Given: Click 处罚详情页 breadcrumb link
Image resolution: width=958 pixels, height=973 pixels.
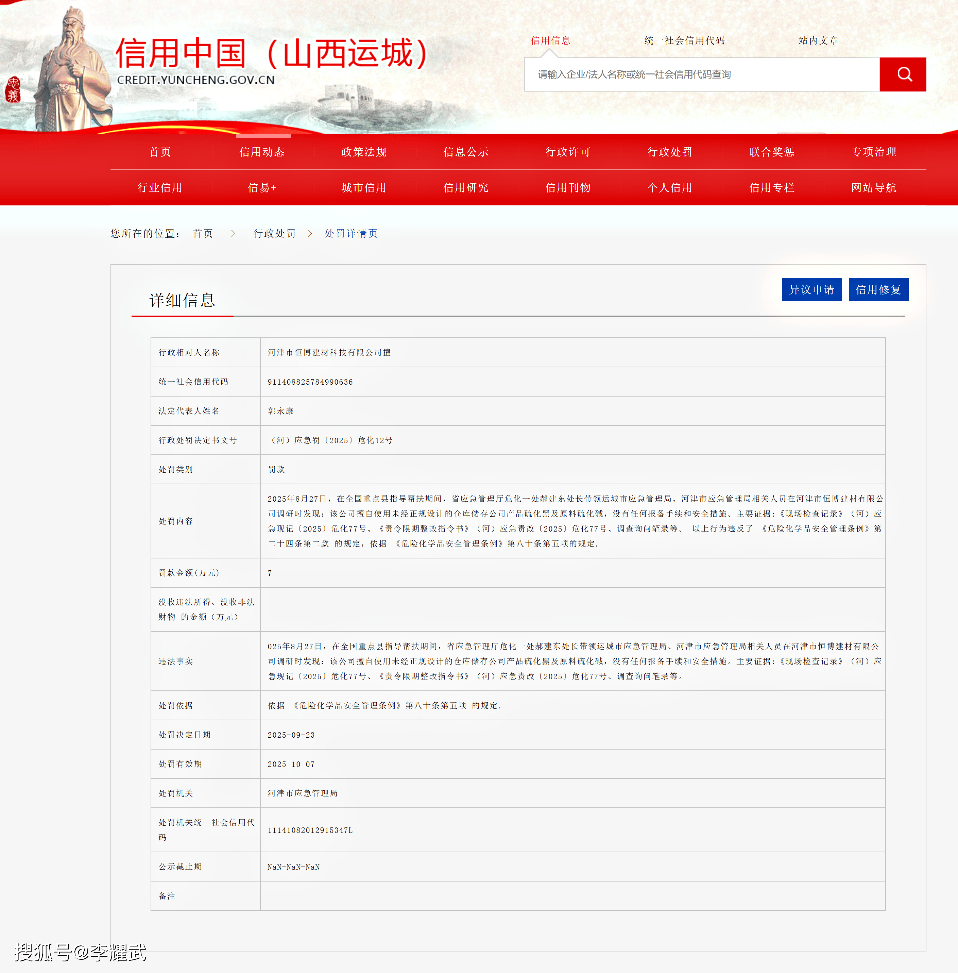Looking at the screenshot, I should (x=351, y=234).
